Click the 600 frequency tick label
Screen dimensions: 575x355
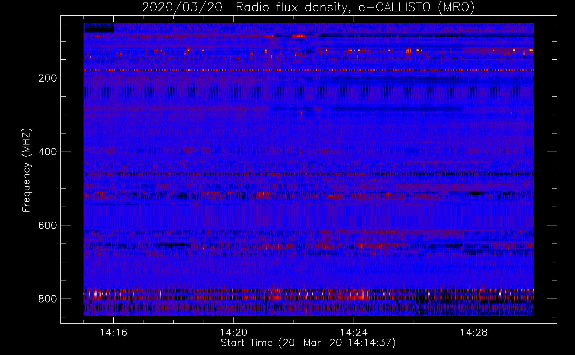(x=48, y=225)
